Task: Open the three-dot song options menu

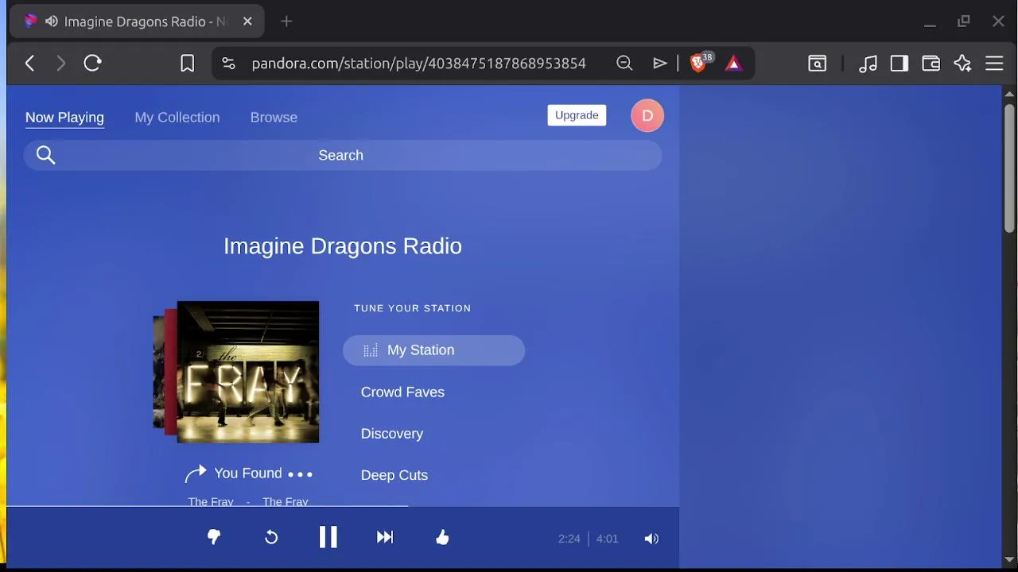Action: 300,474
